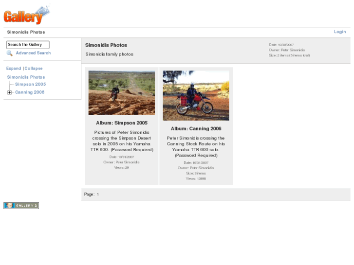
Task: Expand the Canning 2006 tree node
Action: click(x=9, y=92)
